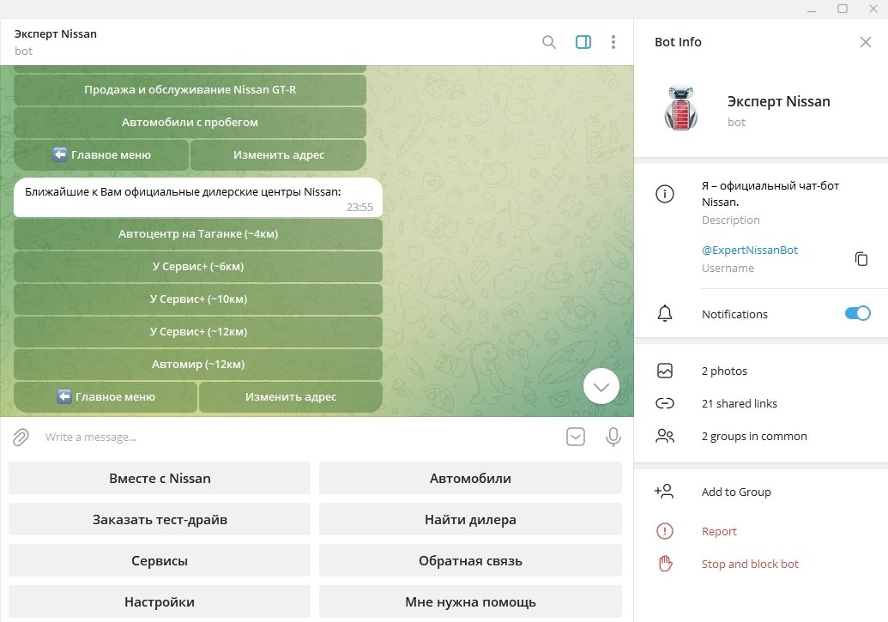Image resolution: width=888 pixels, height=622 pixels.
Task: Click the photos icon in Bot Info
Action: (665, 371)
